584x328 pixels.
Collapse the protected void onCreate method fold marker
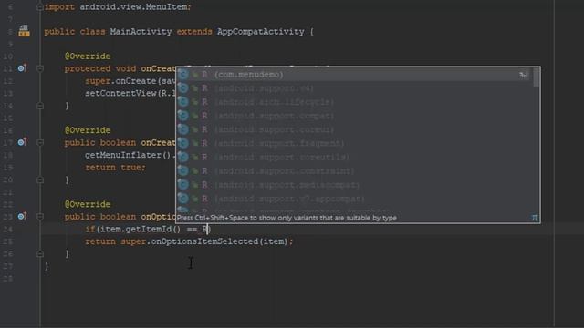(x=40, y=68)
